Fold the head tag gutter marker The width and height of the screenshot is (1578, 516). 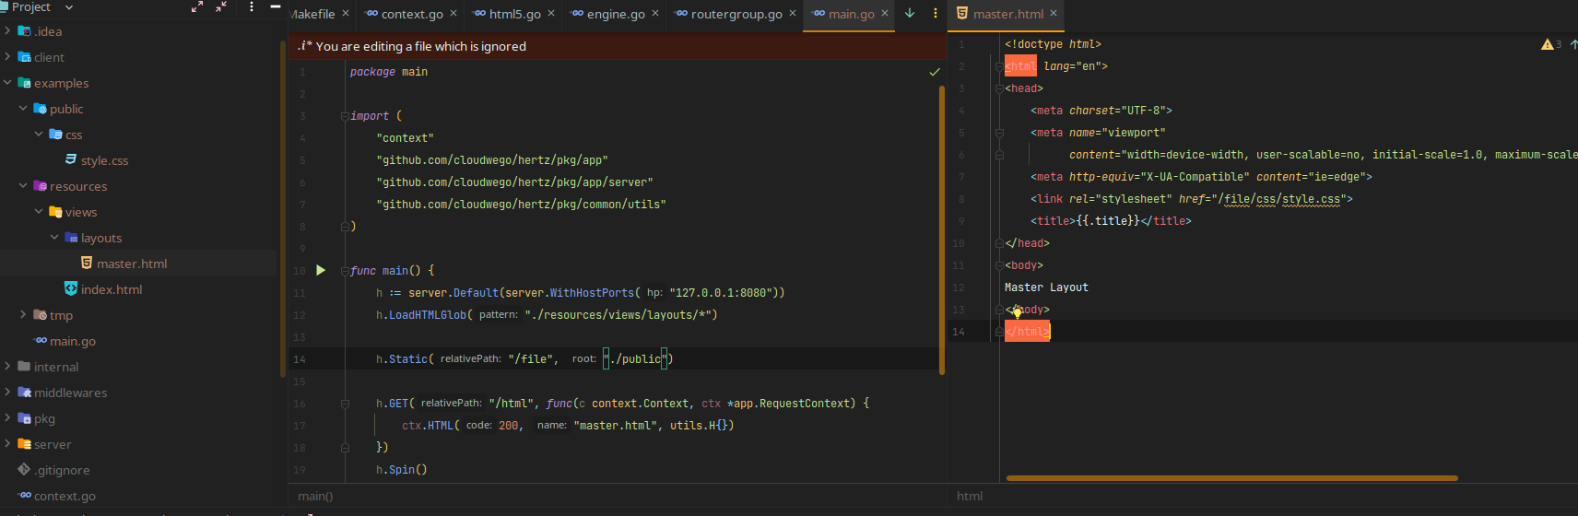[x=999, y=88]
